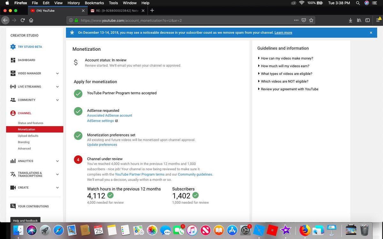Open the Associated AdSense account link
The height and width of the screenshot is (239, 383).
(x=109, y=115)
